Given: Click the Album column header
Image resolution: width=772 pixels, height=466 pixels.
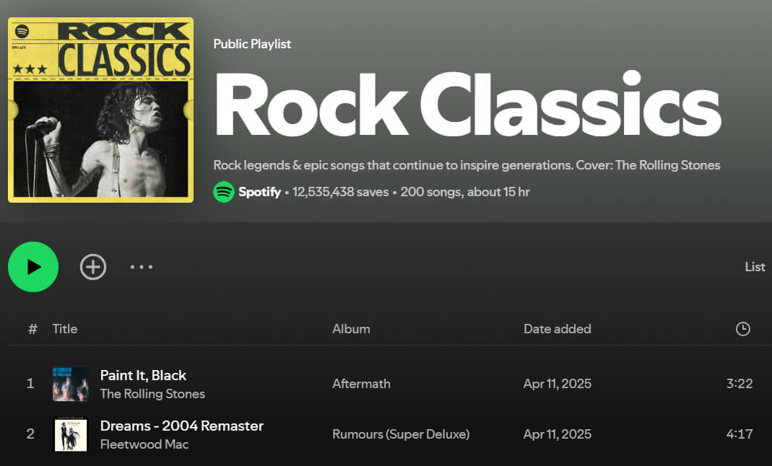Looking at the screenshot, I should 351,329.
